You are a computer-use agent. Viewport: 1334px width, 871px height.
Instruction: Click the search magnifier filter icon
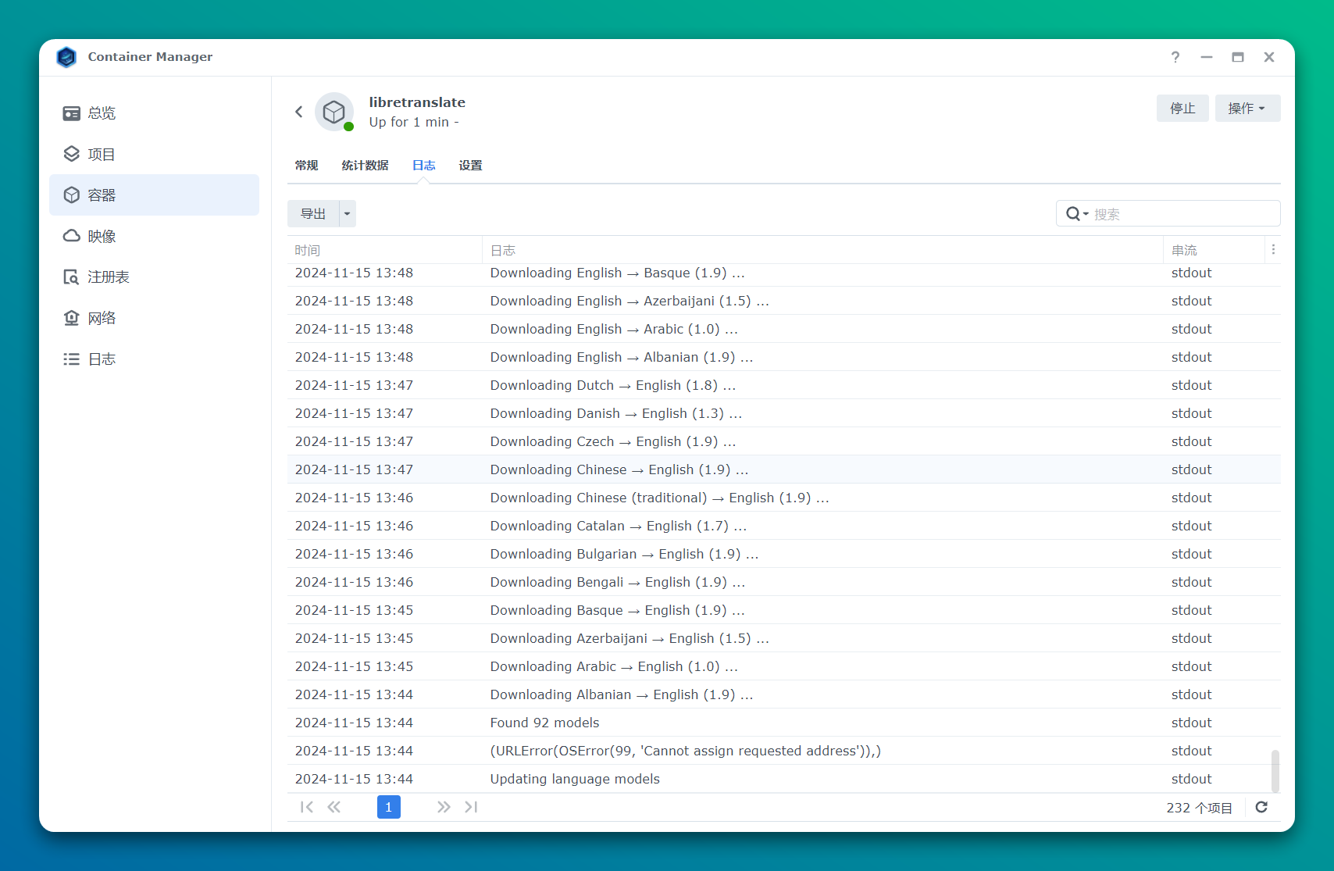click(x=1077, y=214)
